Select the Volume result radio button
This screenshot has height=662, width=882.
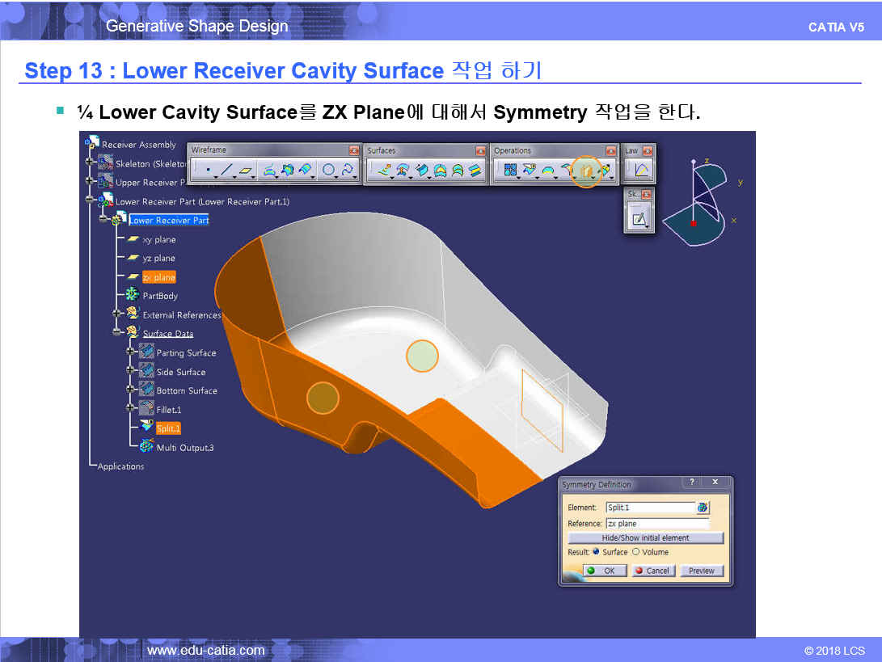635,552
